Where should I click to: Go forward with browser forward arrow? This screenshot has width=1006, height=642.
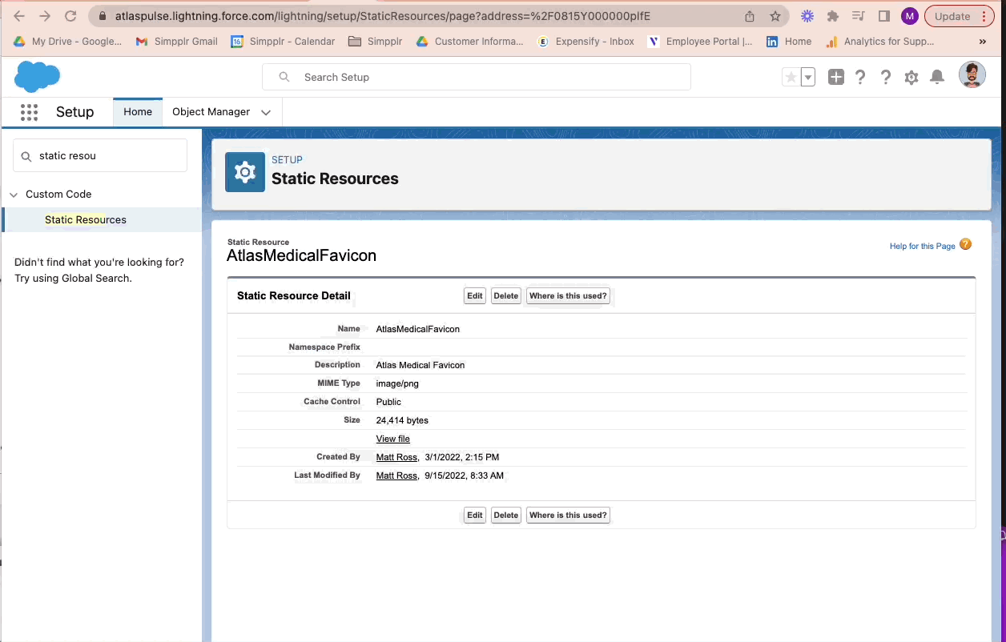[x=45, y=16]
